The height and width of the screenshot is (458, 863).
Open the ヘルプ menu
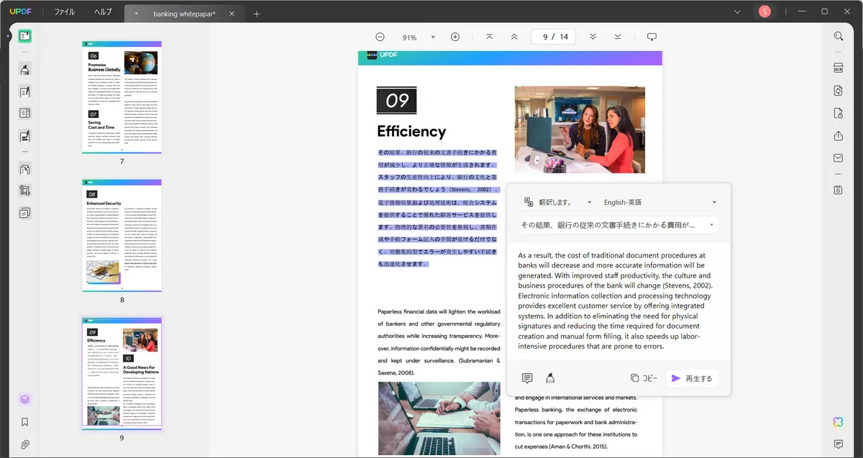point(103,12)
